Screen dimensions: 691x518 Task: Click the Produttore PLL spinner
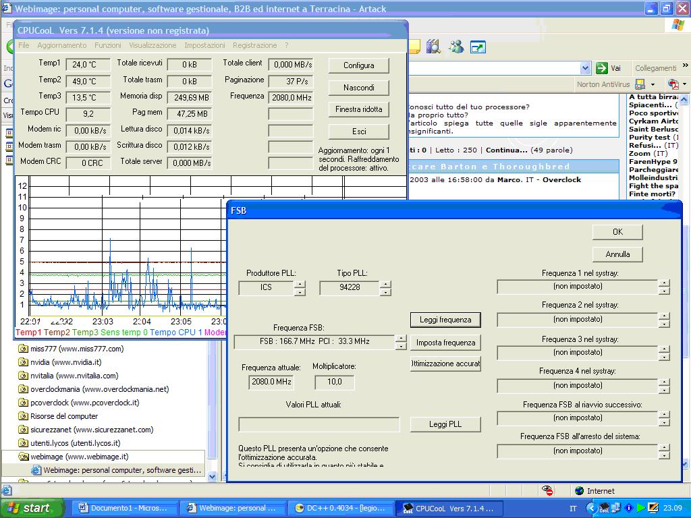tap(300, 288)
